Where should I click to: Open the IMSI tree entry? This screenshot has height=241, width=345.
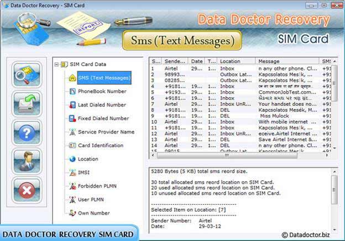tap(83, 173)
